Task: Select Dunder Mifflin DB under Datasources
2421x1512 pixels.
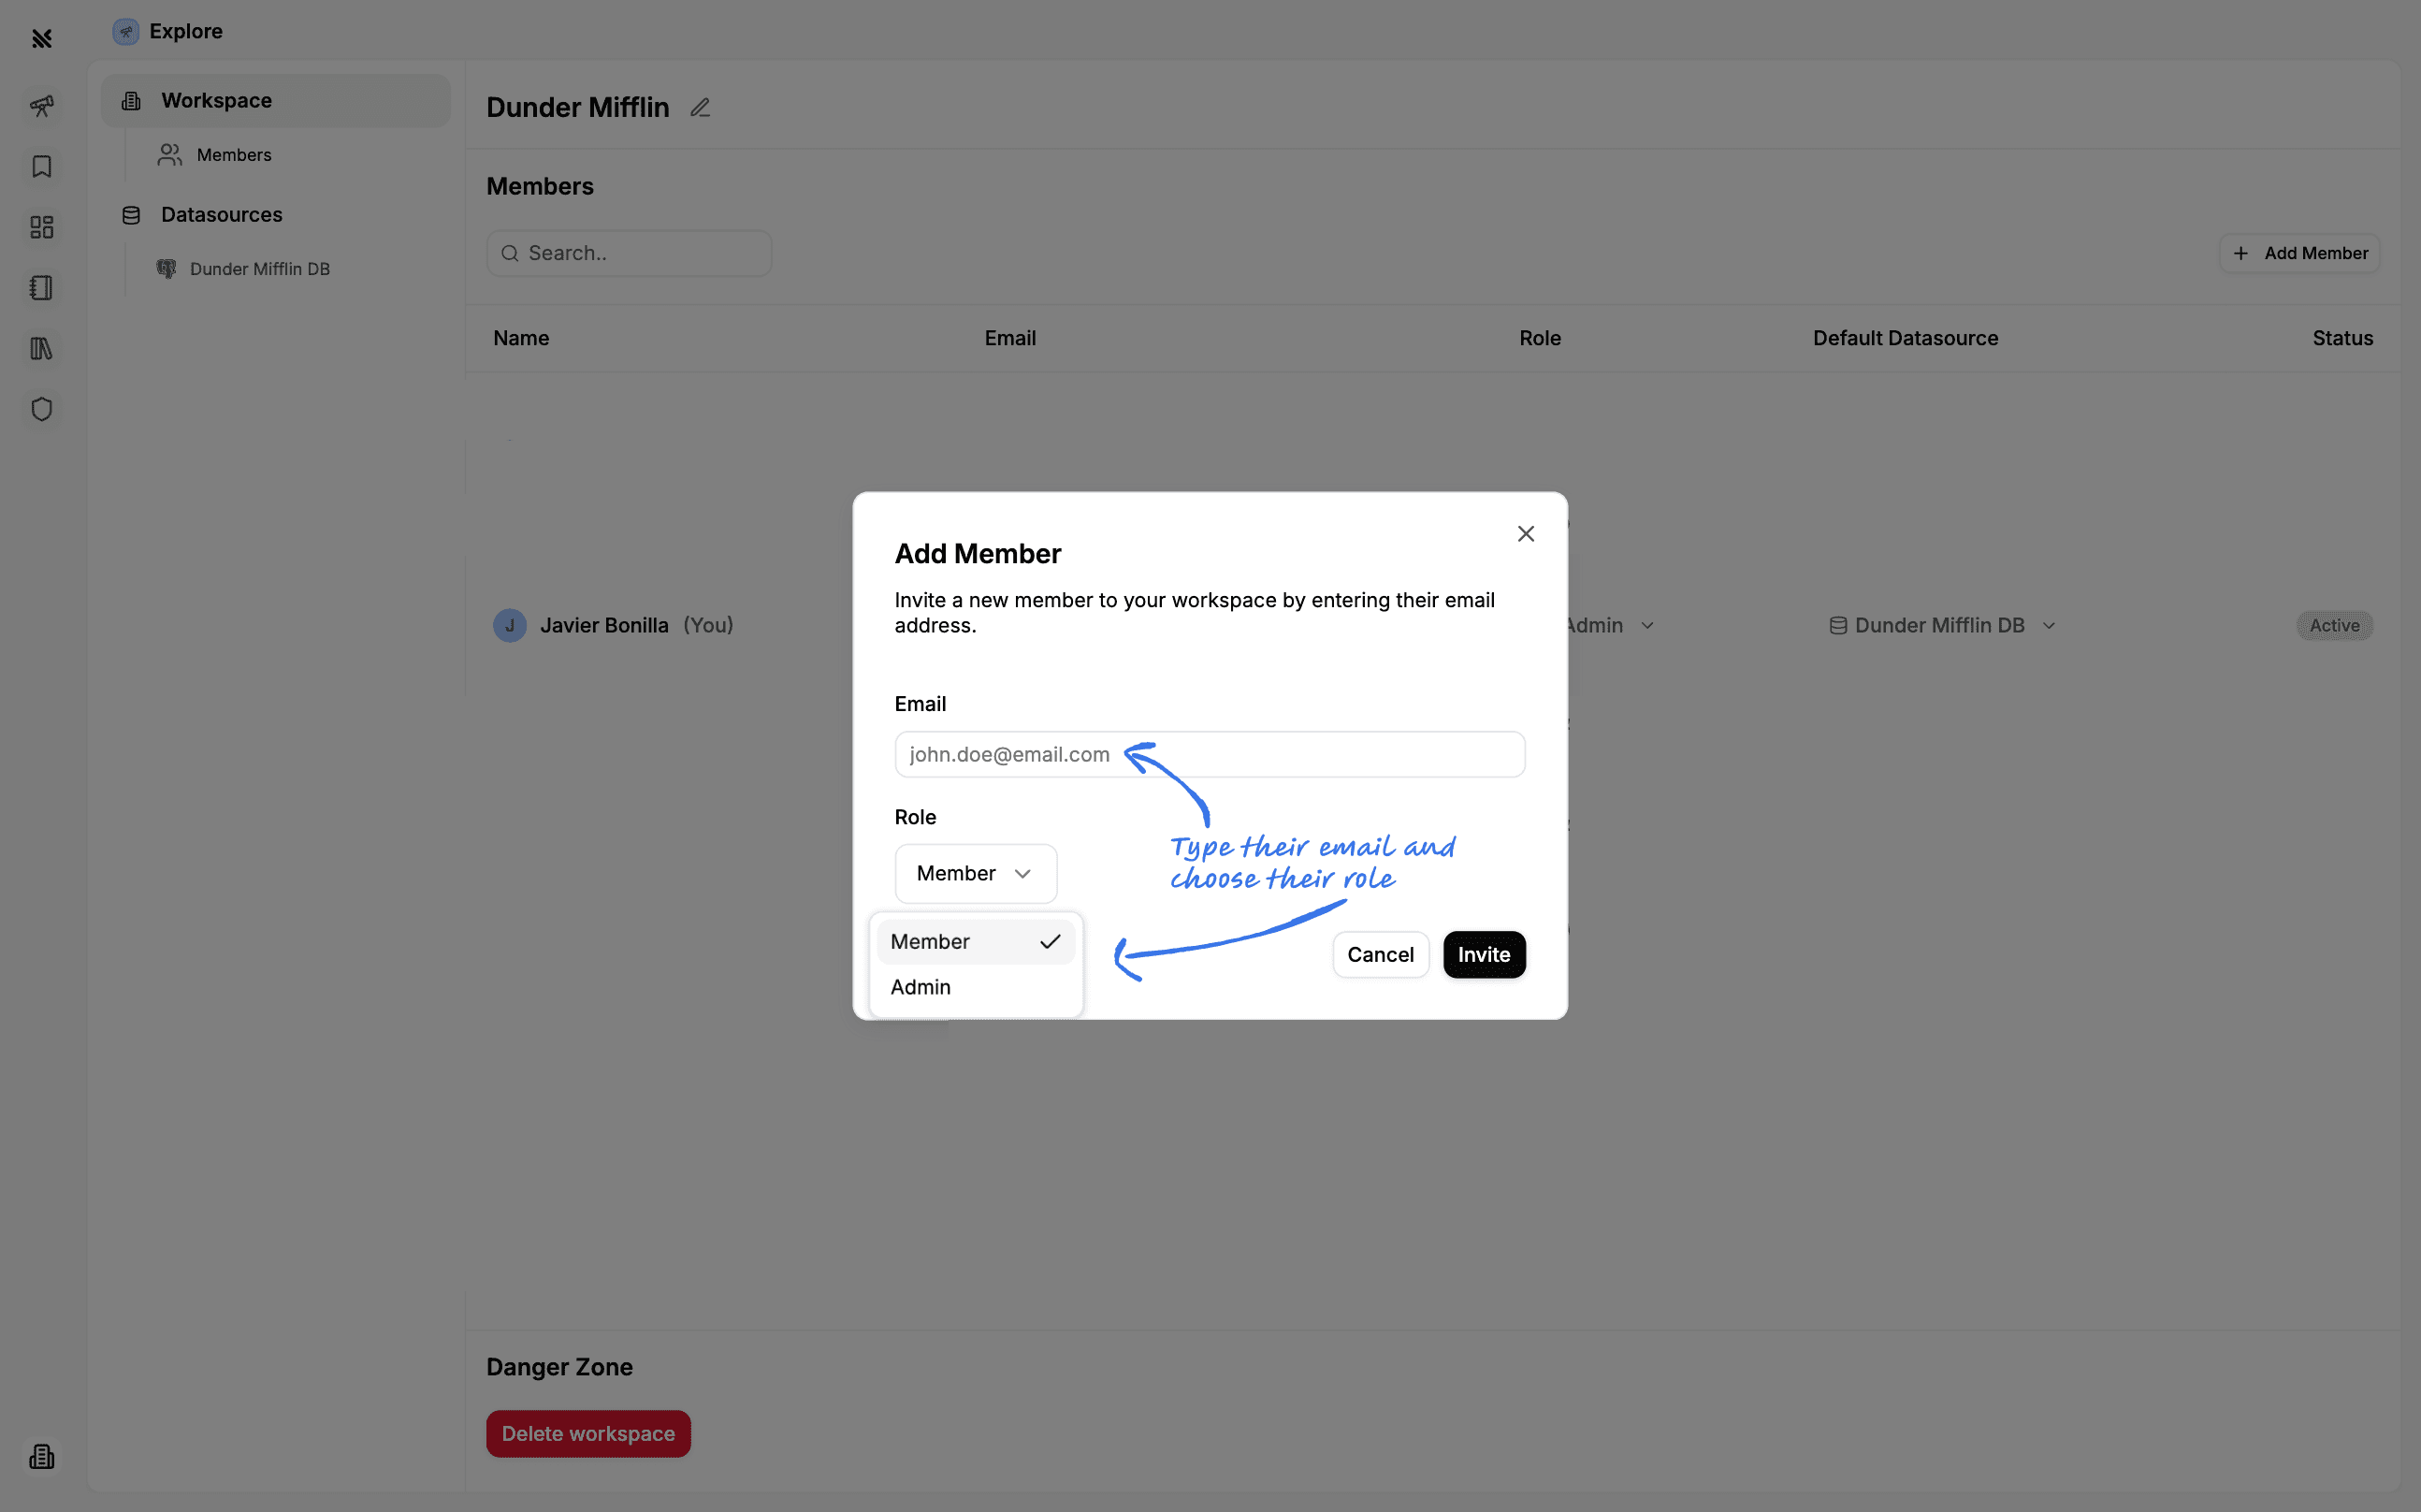Action: point(259,269)
